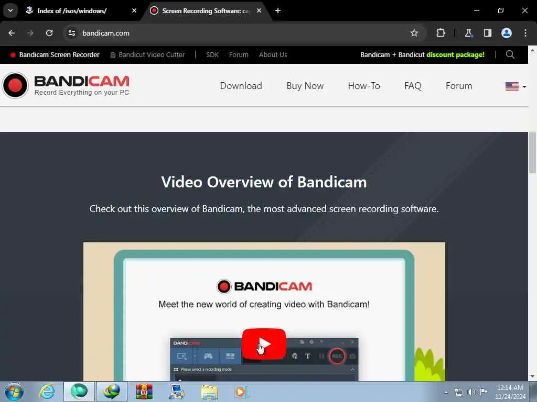This screenshot has width=537, height=402.
Task: Open the site search magnifier icon
Action: (x=510, y=54)
